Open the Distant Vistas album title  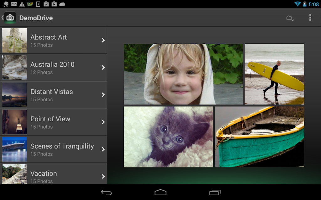pos(52,92)
